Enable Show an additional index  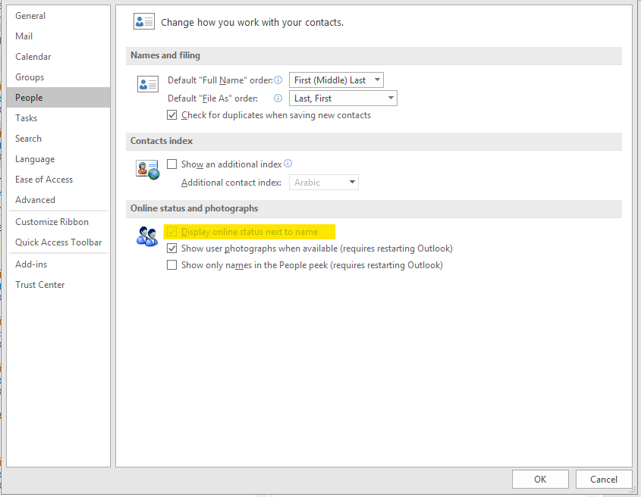tap(172, 164)
